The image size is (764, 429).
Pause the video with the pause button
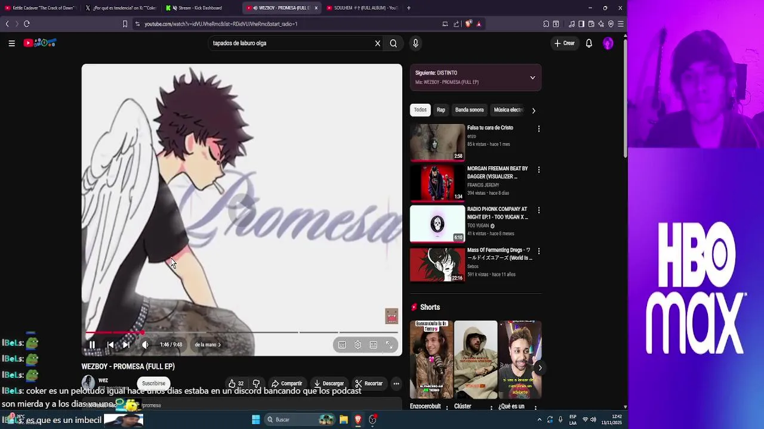(x=92, y=344)
